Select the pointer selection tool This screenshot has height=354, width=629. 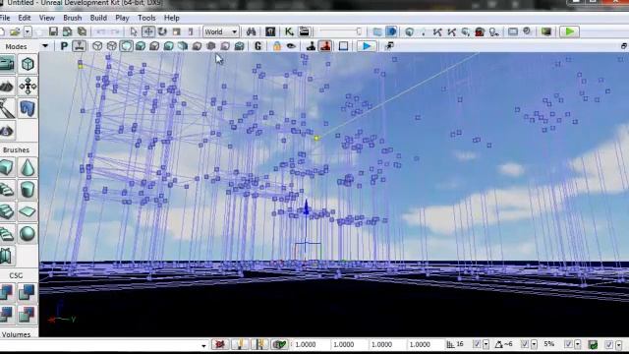coord(134,31)
